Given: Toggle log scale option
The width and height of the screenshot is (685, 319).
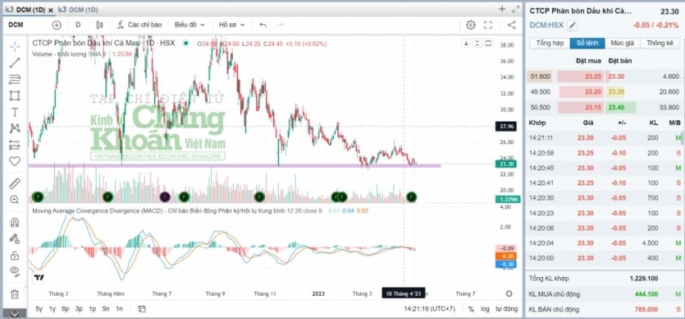Looking at the screenshot, I should (485, 309).
